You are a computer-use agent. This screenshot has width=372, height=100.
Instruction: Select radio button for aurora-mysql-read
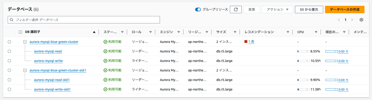coord(10,51)
